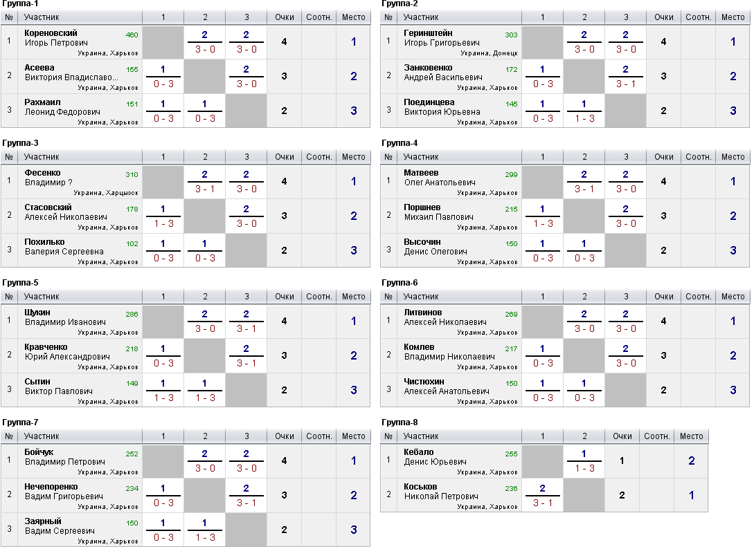Click Заярный's 1 - 3 match score
The width and height of the screenshot is (754, 549).
(x=205, y=537)
